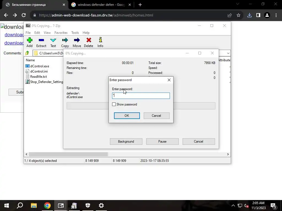Image resolution: width=282 pixels, height=211 pixels.
Task: Click the scroll left arrow in 7-Zip
Action: [26, 154]
